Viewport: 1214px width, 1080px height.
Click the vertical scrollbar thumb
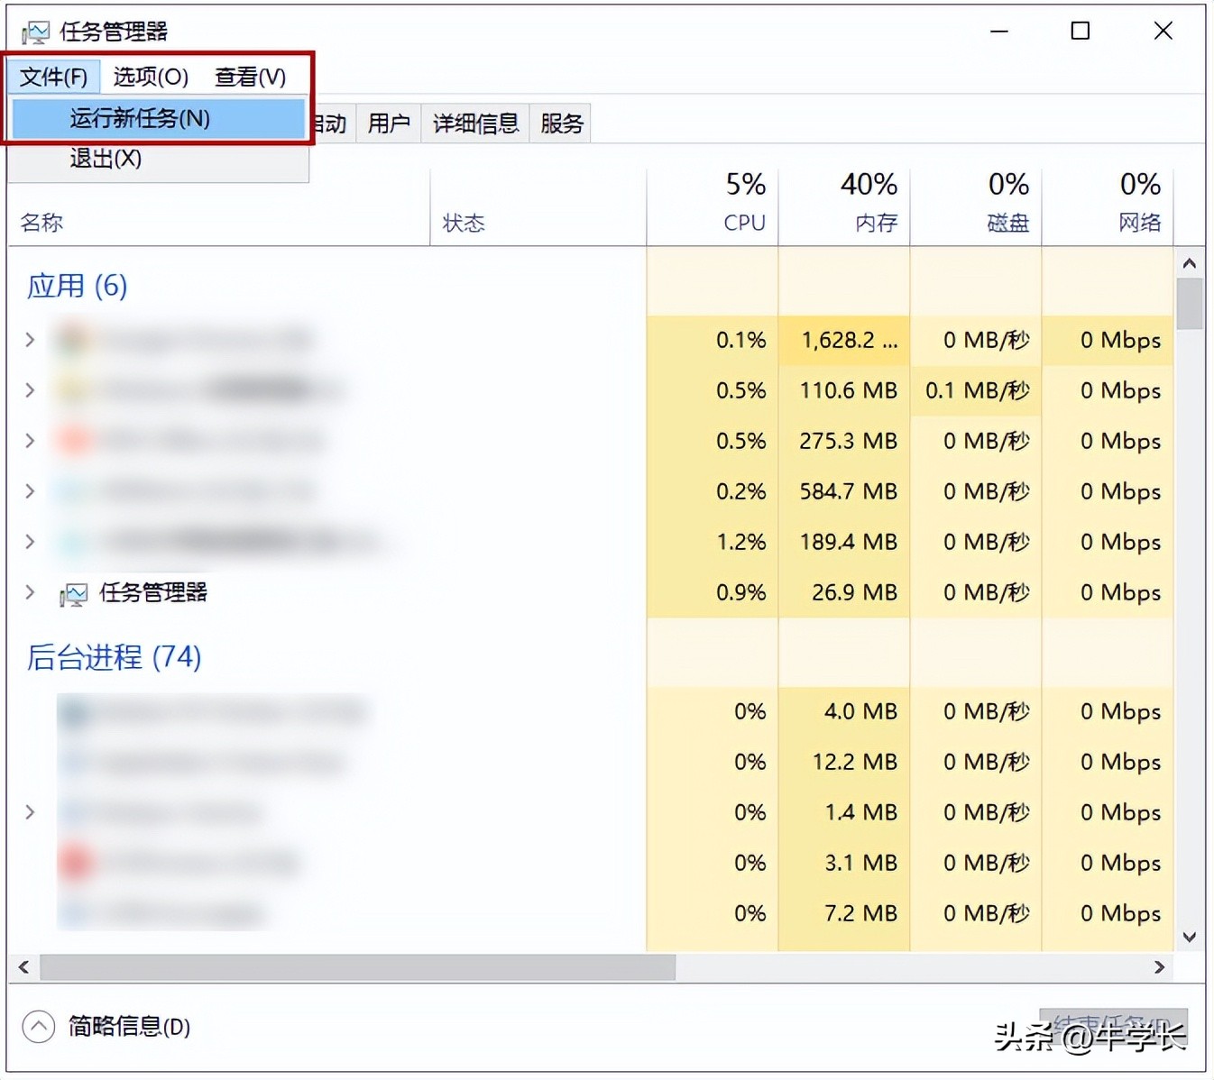(x=1190, y=304)
